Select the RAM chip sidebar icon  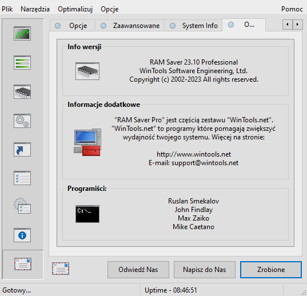22,92
